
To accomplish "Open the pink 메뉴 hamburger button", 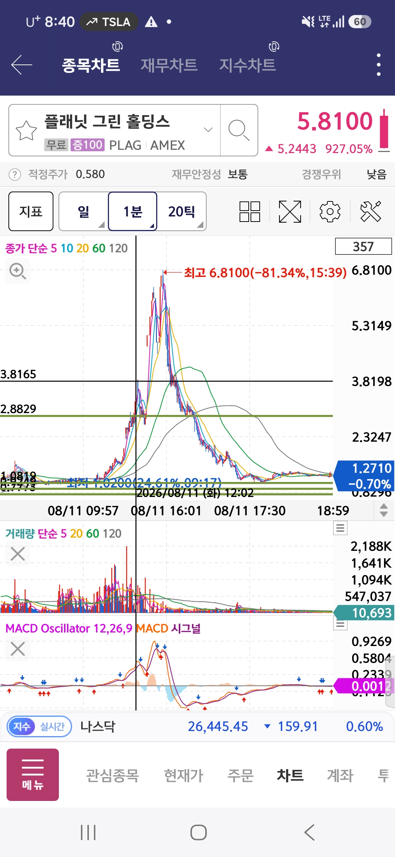I will (x=33, y=775).
